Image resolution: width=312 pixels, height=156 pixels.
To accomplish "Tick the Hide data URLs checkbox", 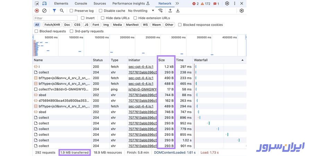I will click(103, 18).
